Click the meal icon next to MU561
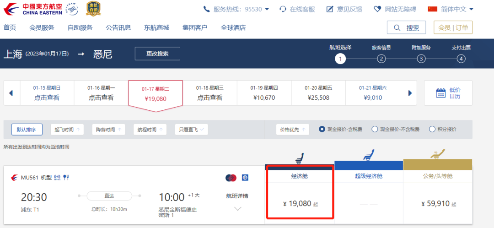The image size is (494, 228). (66, 178)
